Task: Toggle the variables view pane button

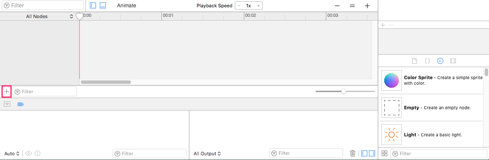Action: pyautogui.click(x=364, y=154)
